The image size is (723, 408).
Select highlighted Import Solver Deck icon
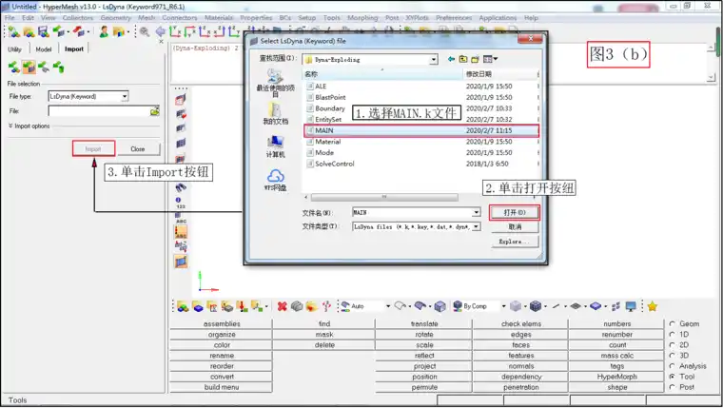[x=29, y=68]
